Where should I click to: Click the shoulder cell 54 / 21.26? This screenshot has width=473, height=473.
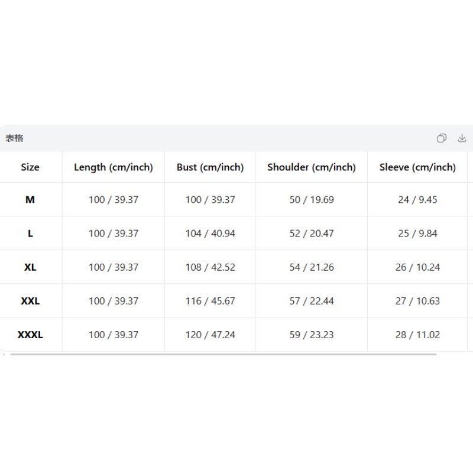pyautogui.click(x=312, y=267)
